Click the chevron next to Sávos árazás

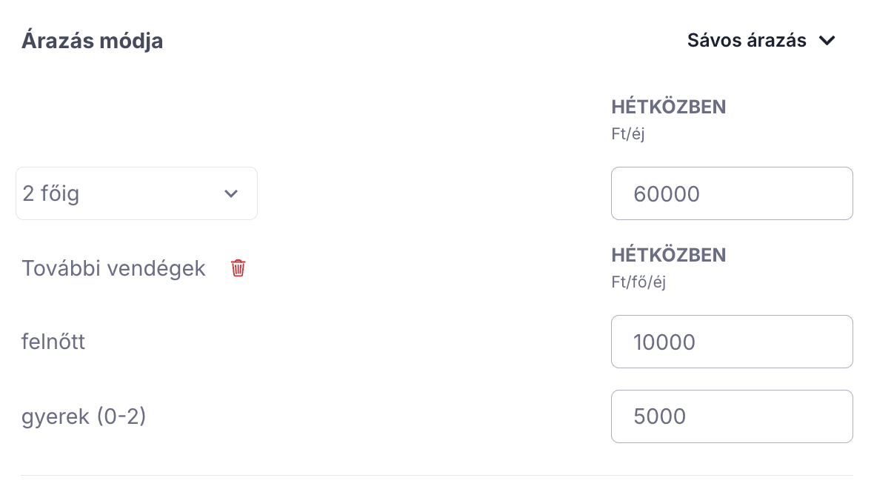coord(827,40)
